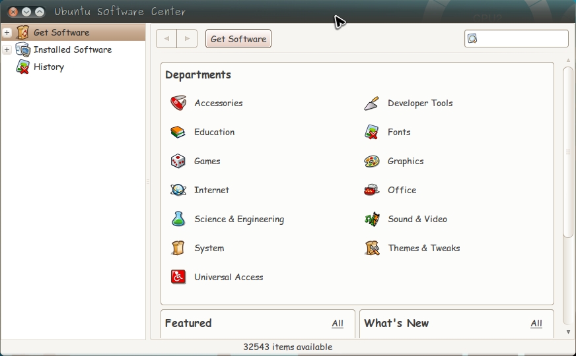Show all What's New applications
This screenshot has width=576, height=356.
536,324
